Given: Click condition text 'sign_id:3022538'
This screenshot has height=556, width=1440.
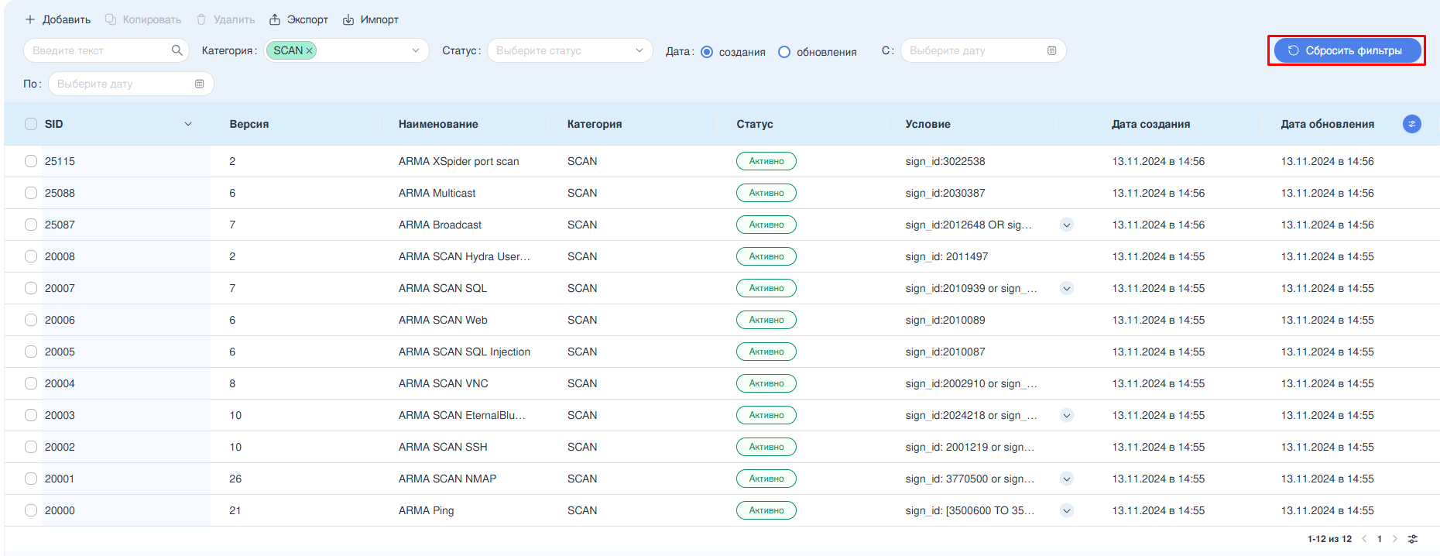Looking at the screenshot, I should click(x=945, y=161).
